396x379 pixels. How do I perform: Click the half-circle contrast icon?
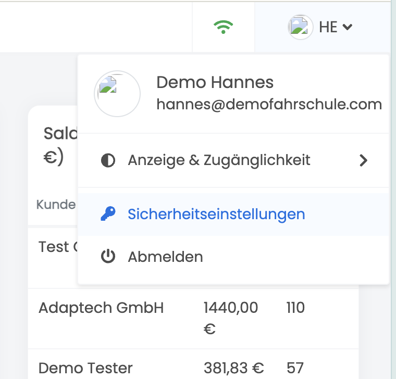pyautogui.click(x=108, y=160)
